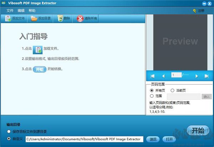Select the 自定义 output directory radio

click(9, 139)
